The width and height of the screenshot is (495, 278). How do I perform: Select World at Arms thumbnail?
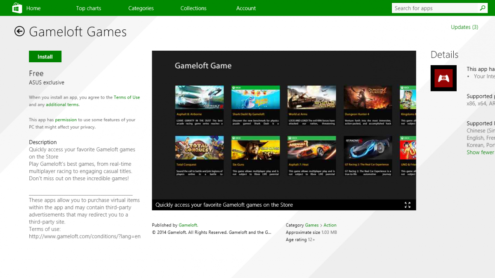(x=311, y=97)
